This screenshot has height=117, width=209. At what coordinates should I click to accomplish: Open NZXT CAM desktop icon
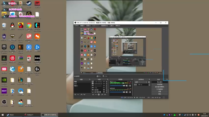(4, 92)
